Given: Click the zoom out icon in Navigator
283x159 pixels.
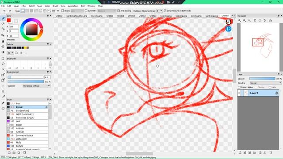Looking at the screenshot, I should pyautogui.click(x=245, y=21).
